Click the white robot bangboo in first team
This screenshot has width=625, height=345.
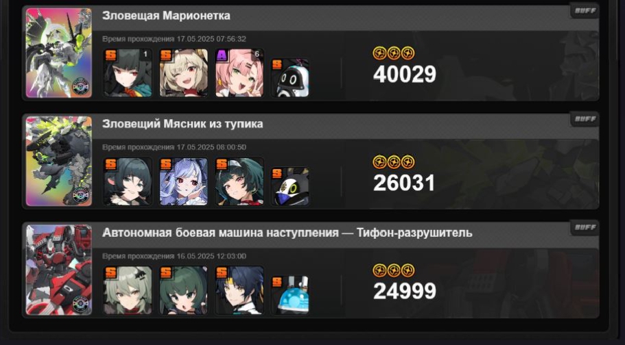290,78
